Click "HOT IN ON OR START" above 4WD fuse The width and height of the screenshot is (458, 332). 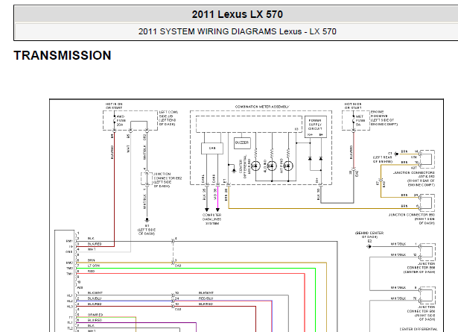[114, 106]
